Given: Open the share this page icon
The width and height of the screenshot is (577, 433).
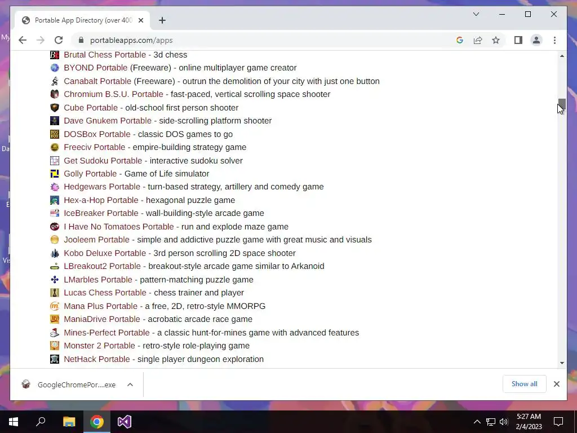Looking at the screenshot, I should 478,40.
